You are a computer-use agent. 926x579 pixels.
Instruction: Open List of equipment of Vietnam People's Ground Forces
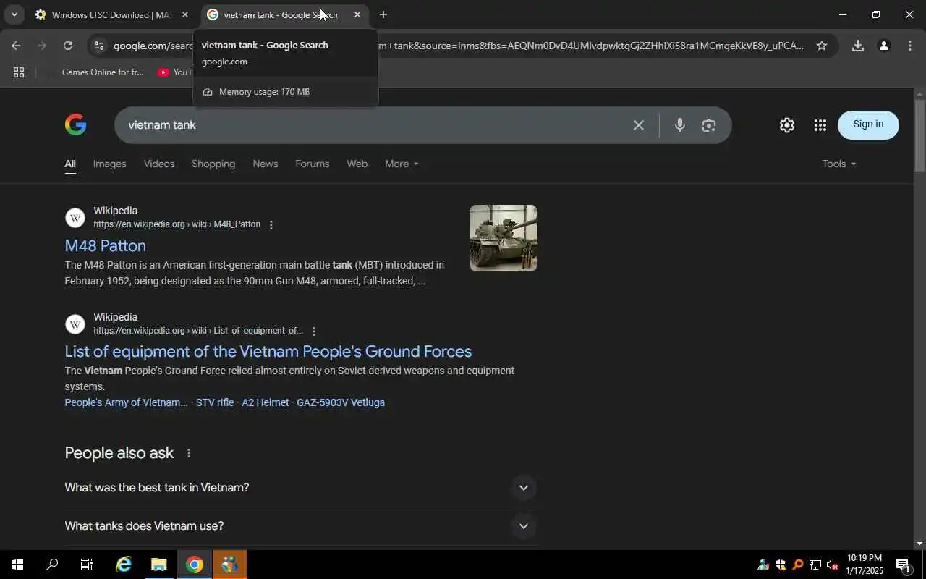point(268,352)
